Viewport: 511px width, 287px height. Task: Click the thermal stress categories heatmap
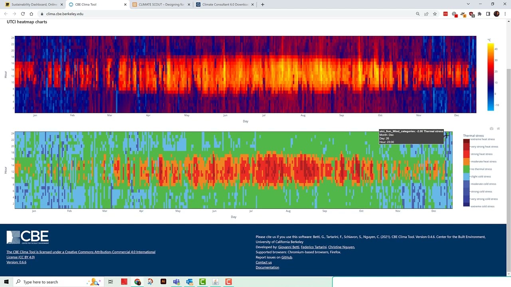[x=234, y=170]
